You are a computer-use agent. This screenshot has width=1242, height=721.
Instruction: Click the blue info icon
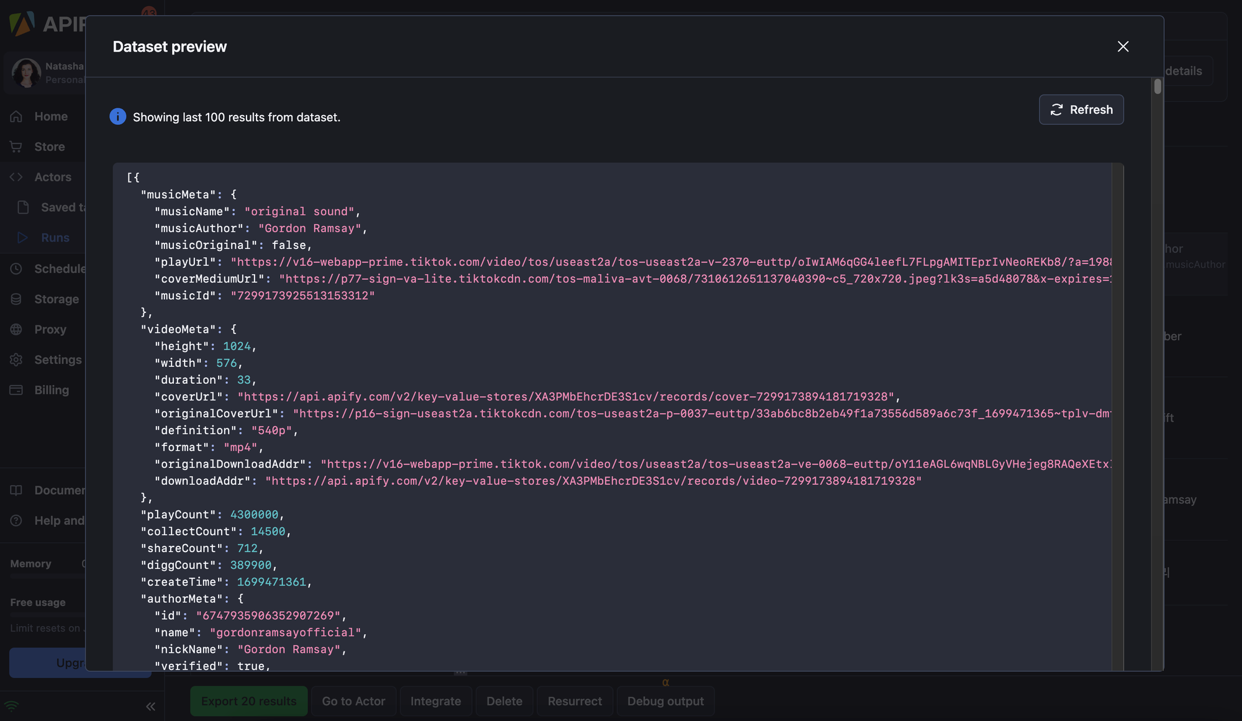tap(117, 117)
